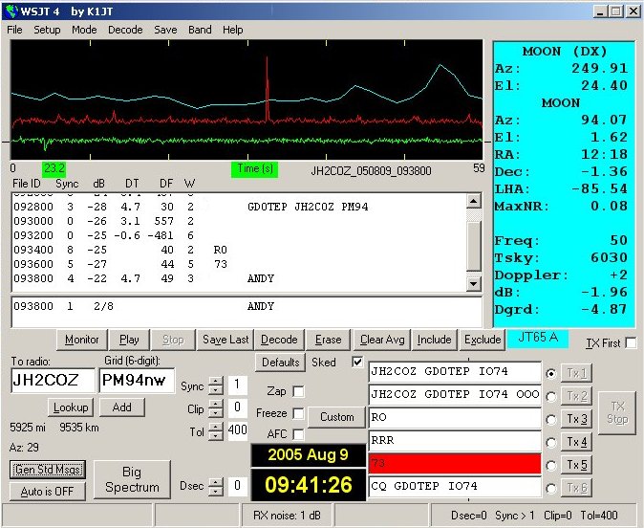Click the WSJT application icon in title bar

click(x=11, y=11)
